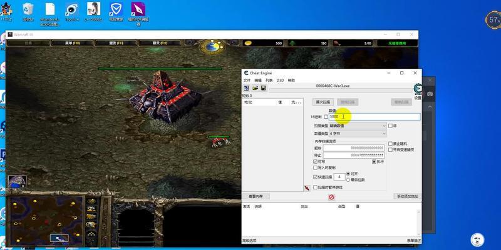This screenshot has height=250, width=501.
Task: Toggle the 16进制 hex checkbox
Action: click(326, 117)
